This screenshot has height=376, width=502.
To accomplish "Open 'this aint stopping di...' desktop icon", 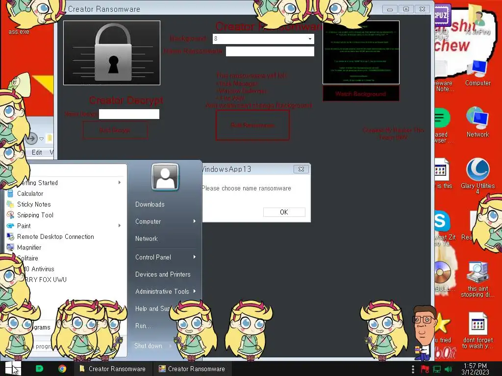I will click(477, 280).
